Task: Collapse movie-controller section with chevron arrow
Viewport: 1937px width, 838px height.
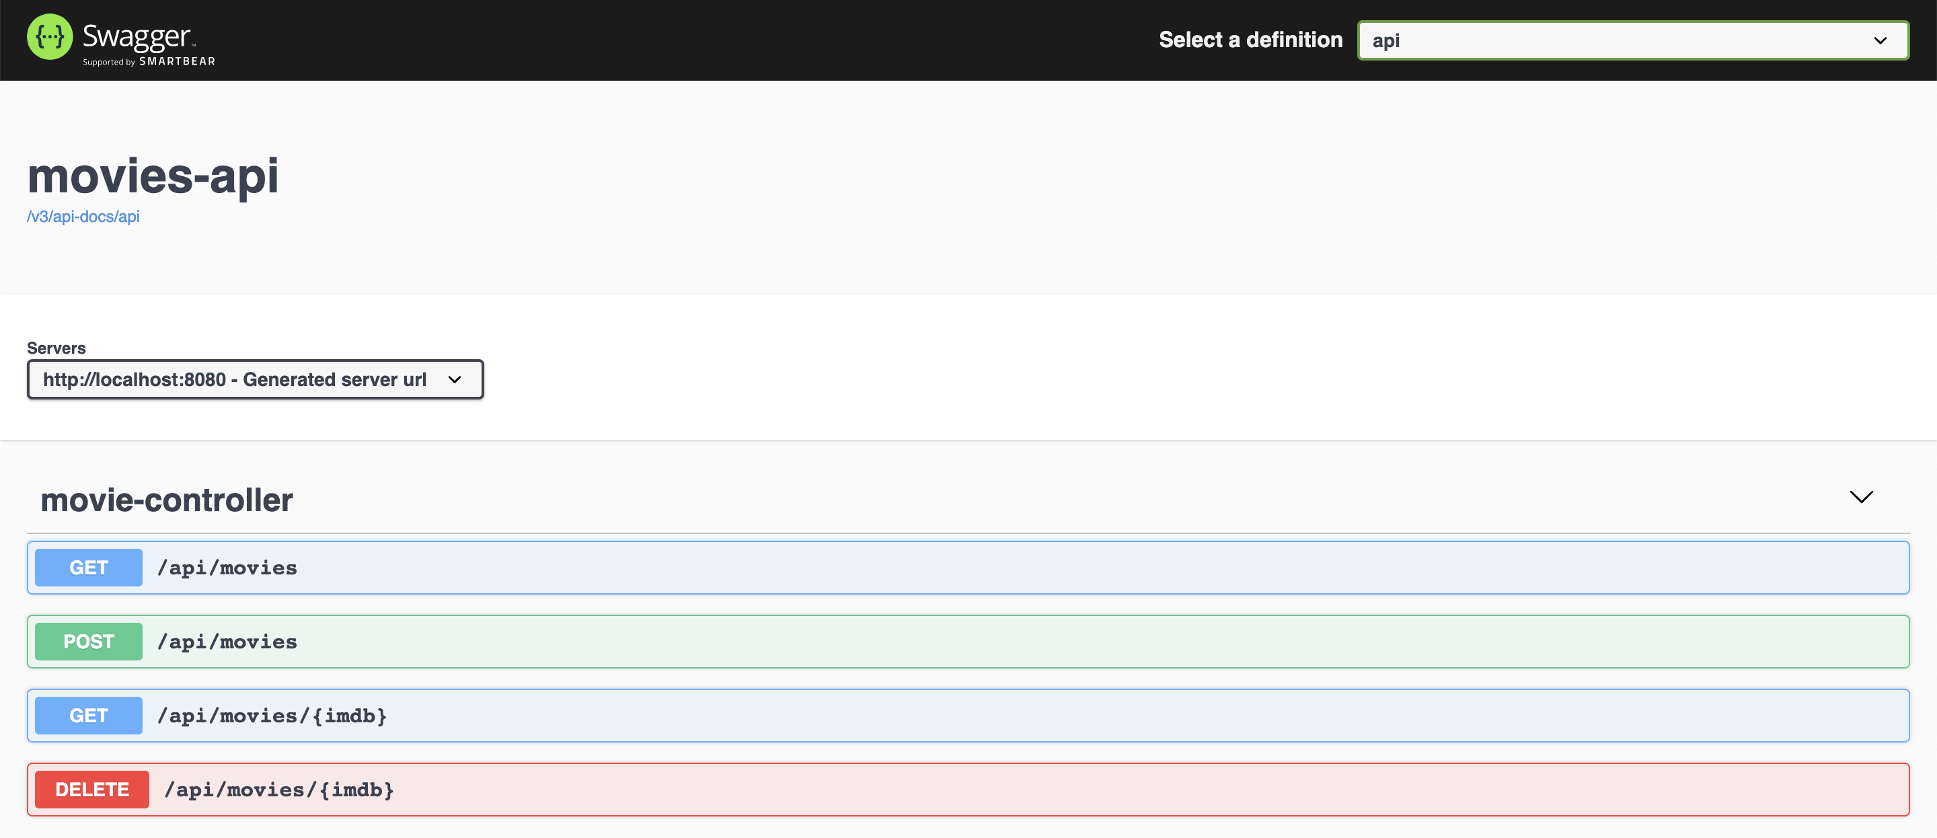Action: [1860, 497]
